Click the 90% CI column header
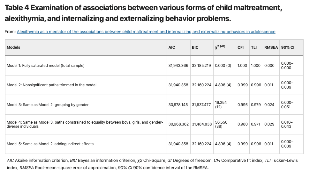Viewport: 310px width, 173px height. (288, 47)
